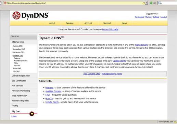Click the green Go icon beside the address bar

click(151, 3)
